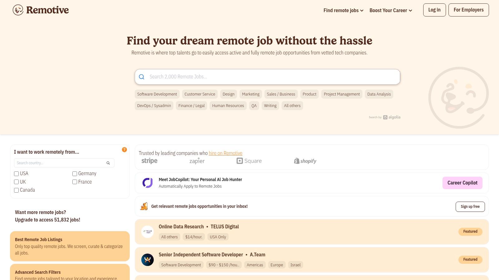Check the Germany checkbox
Image resolution: width=499 pixels, height=280 pixels.
point(75,174)
